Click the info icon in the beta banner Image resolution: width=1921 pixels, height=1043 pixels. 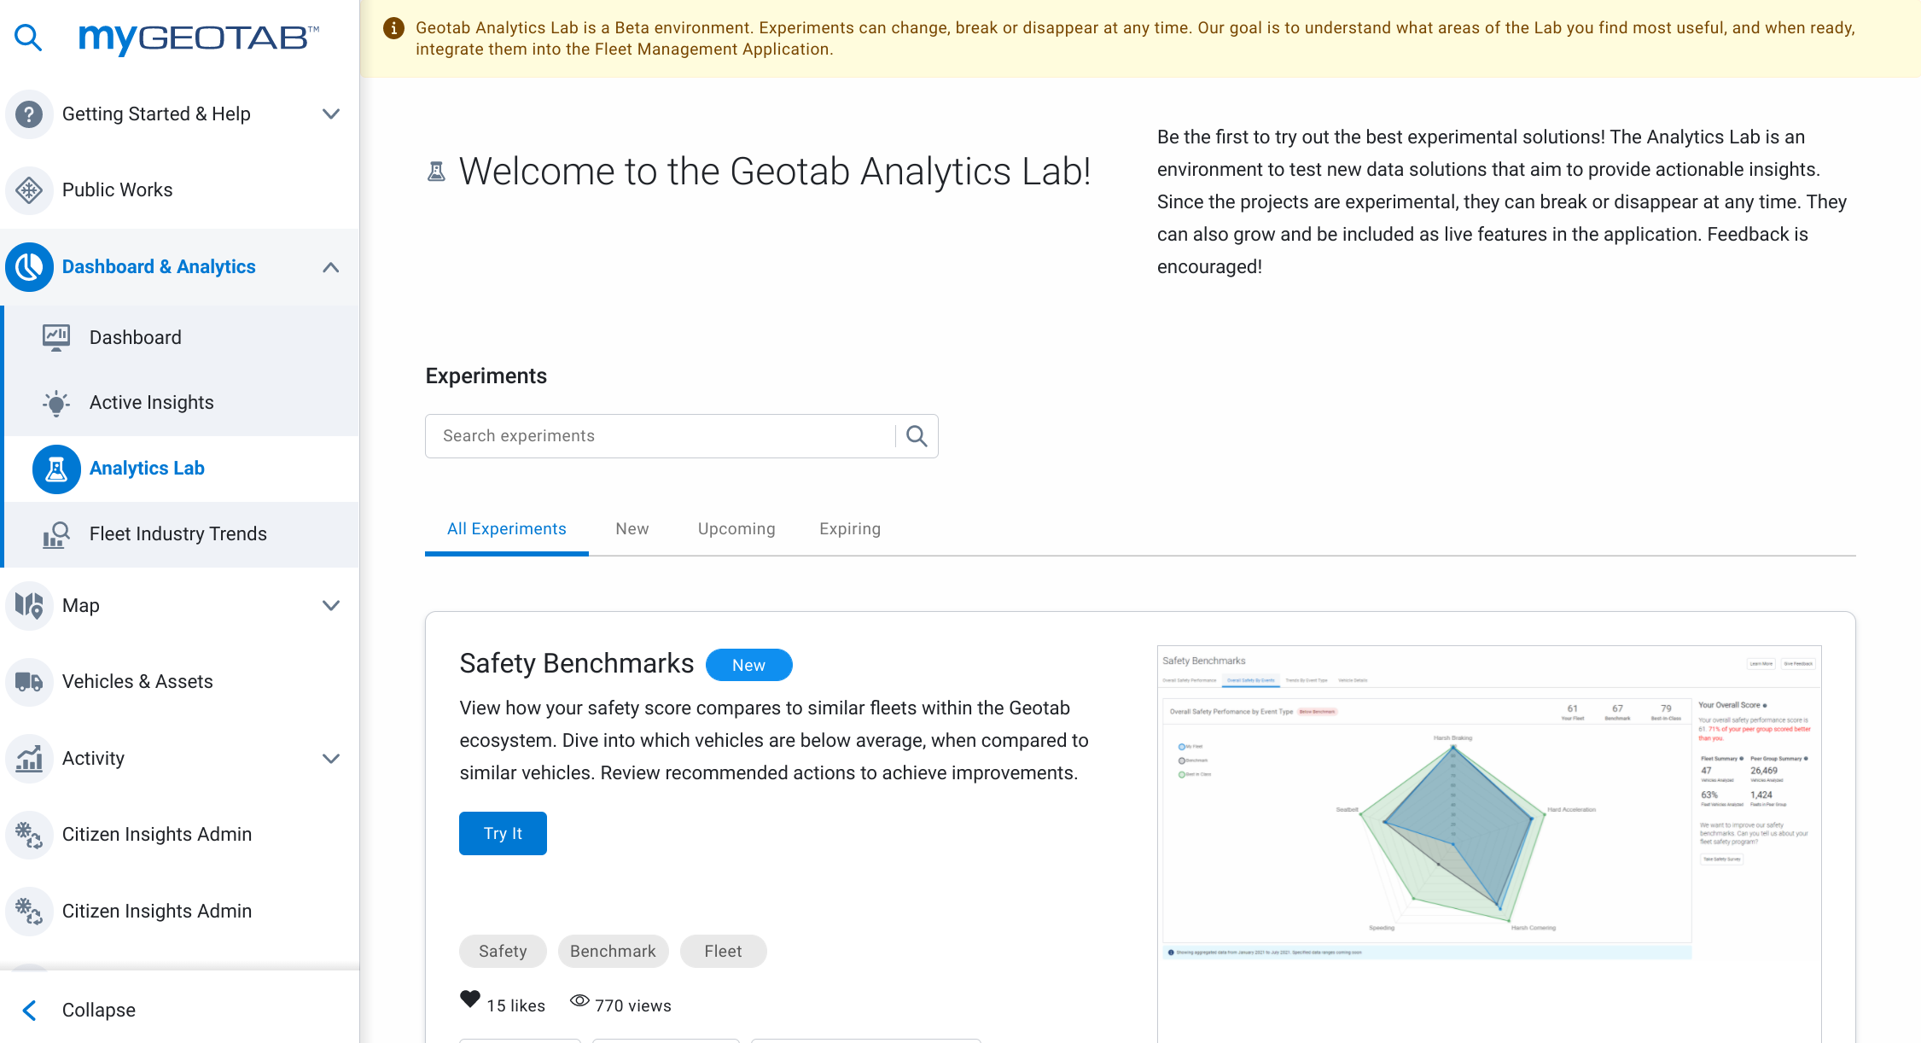(x=393, y=28)
